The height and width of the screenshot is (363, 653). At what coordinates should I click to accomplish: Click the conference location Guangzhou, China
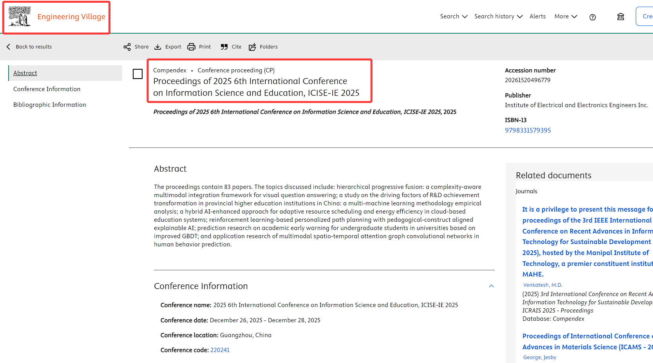pos(246,335)
